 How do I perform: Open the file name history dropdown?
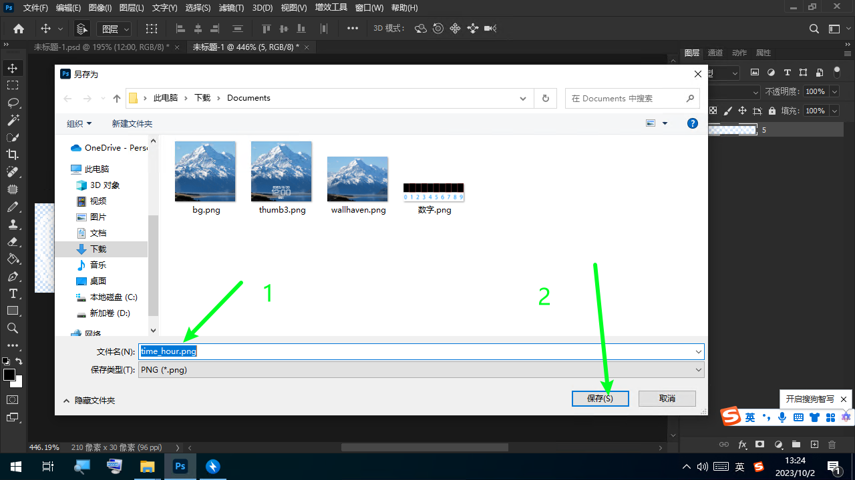click(699, 351)
